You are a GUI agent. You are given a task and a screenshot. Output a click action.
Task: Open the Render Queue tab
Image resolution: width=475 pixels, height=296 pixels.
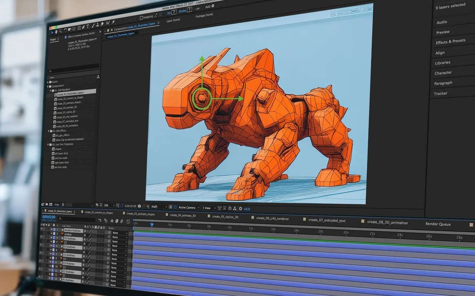tap(438, 224)
